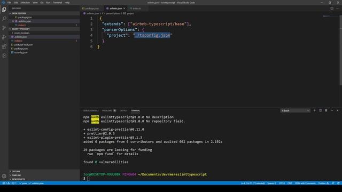342x192 pixels.
Task: Open the Extensions view
Action: point(4,46)
